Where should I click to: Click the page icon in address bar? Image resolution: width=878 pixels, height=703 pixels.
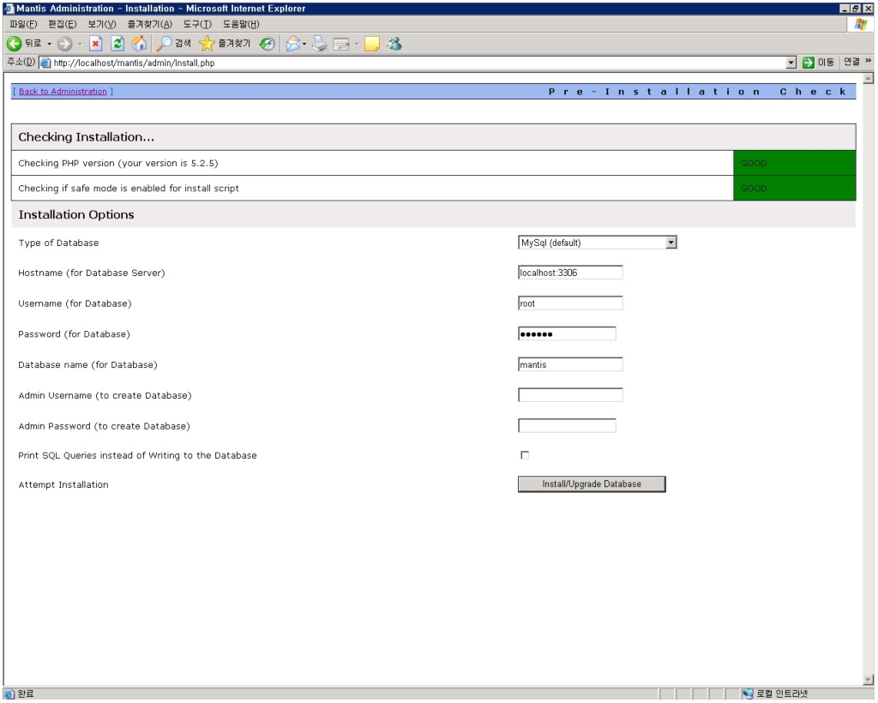click(x=46, y=63)
